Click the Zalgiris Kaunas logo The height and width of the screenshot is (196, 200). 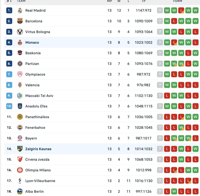click(20, 149)
